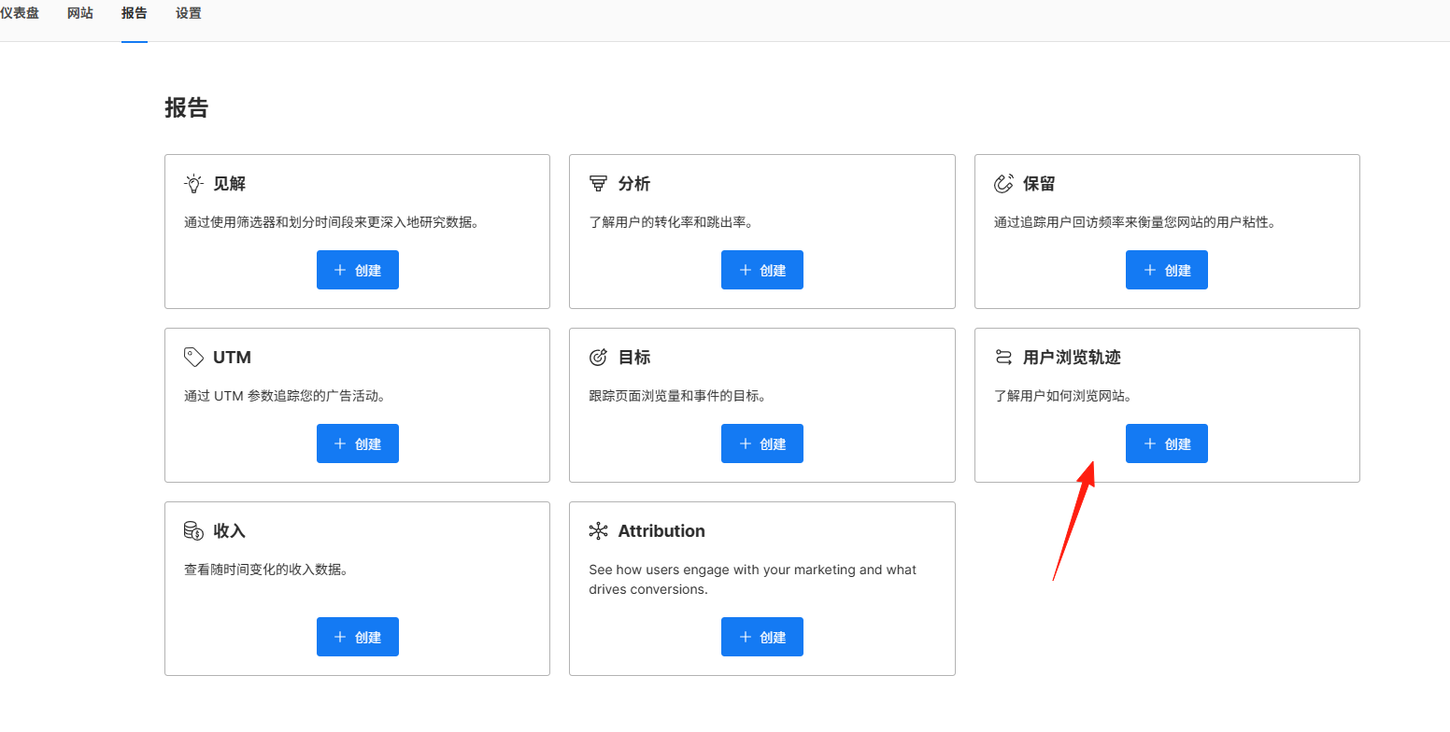
Task: Click the funnel icon beside 分析
Action: [598, 184]
